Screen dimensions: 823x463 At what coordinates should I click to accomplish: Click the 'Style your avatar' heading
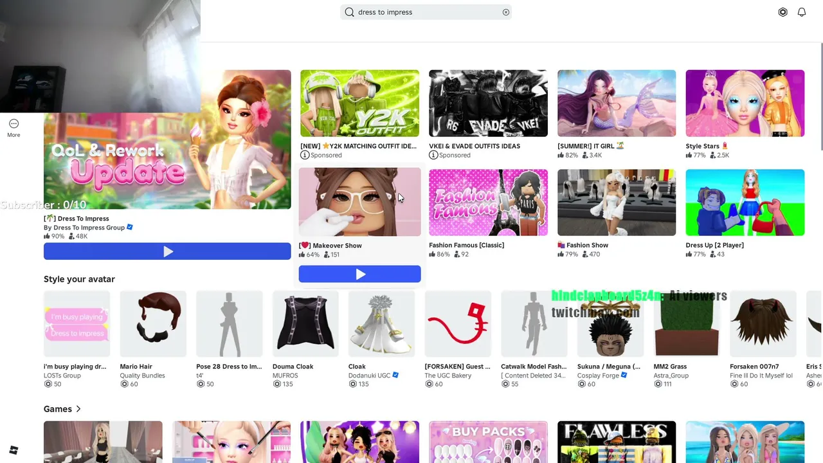(x=79, y=279)
